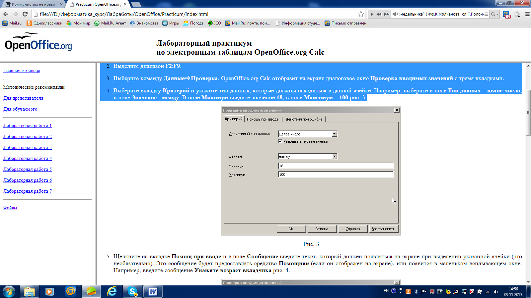
Task: Click the OK button in the dialog
Action: (291, 229)
